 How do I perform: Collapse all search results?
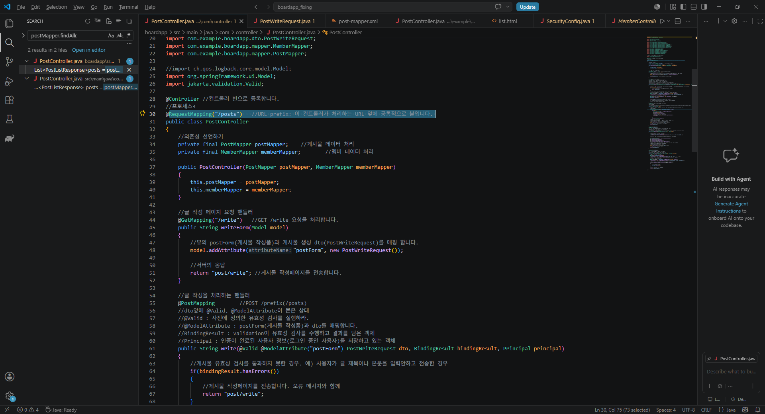tap(129, 21)
